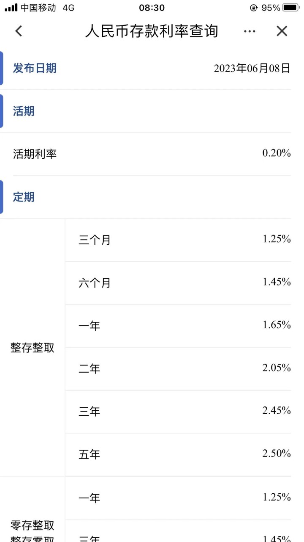Open the three-dot more options menu
The height and width of the screenshot is (542, 304).
[250, 31]
